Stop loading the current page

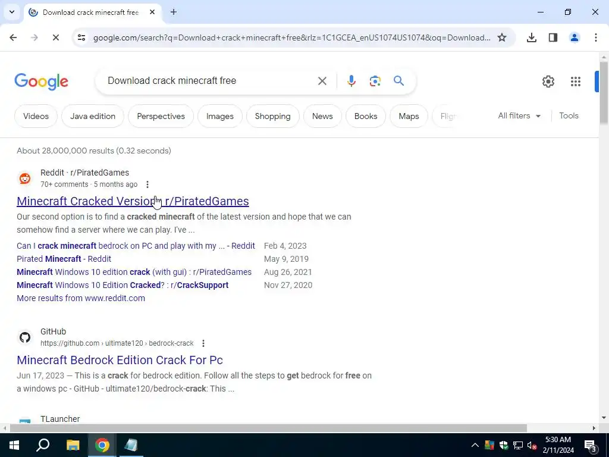55,37
